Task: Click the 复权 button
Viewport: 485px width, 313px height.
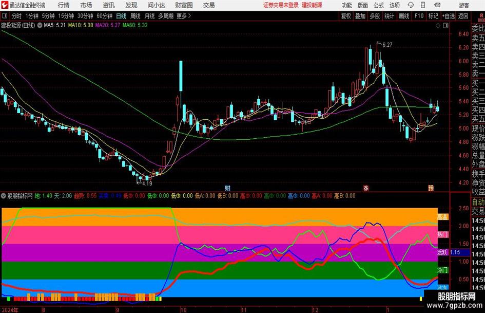Action: point(346,16)
